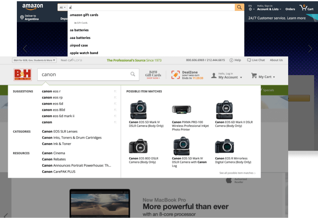The width and height of the screenshot is (318, 218).
Task: Click the Help info icon
Action: 231,60
